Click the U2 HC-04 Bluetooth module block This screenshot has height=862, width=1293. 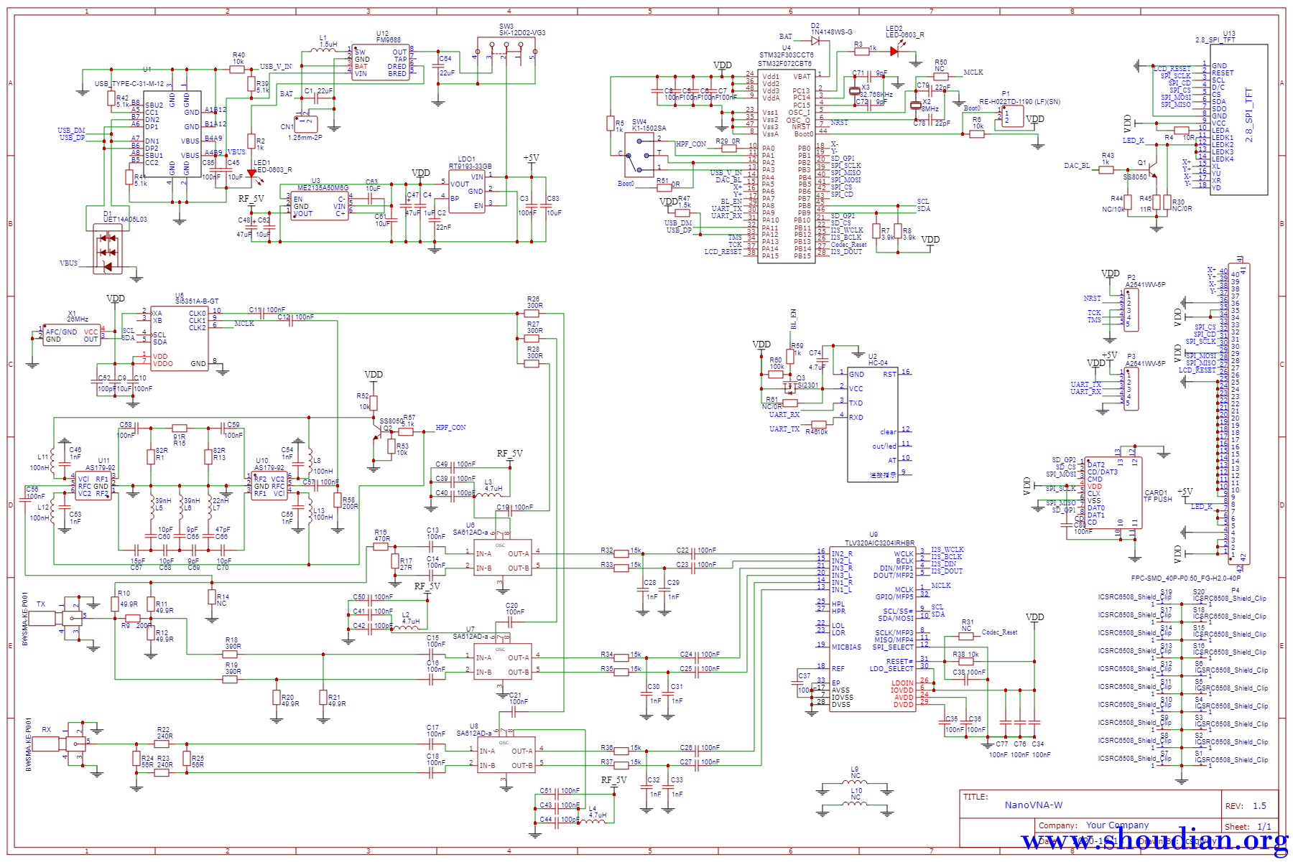coord(873,423)
